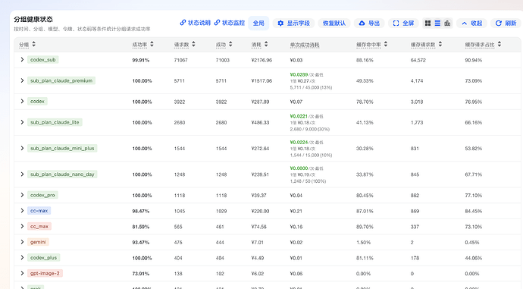The width and height of the screenshot is (523, 289).
Task: Click the red cc_max group tag
Action: 39,226
